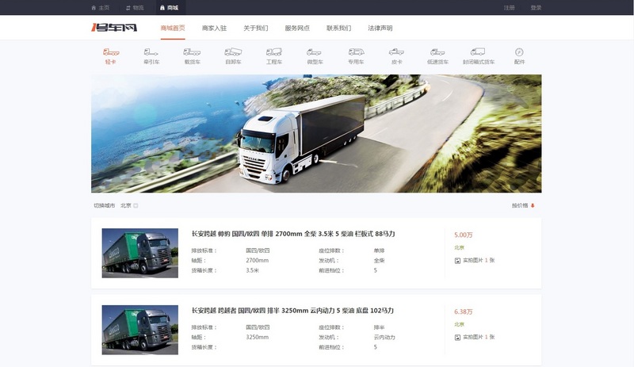
Task: Open the 商家入驻 menu item
Action: pos(214,28)
